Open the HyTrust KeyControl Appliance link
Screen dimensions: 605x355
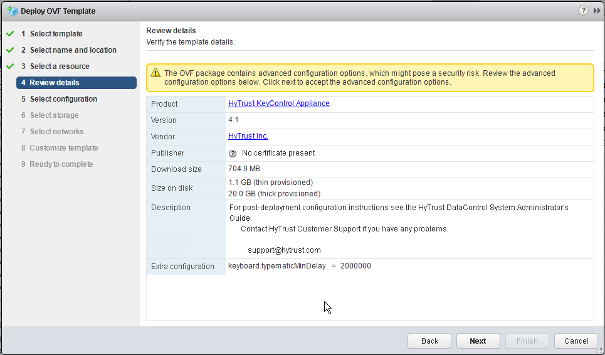pos(278,103)
